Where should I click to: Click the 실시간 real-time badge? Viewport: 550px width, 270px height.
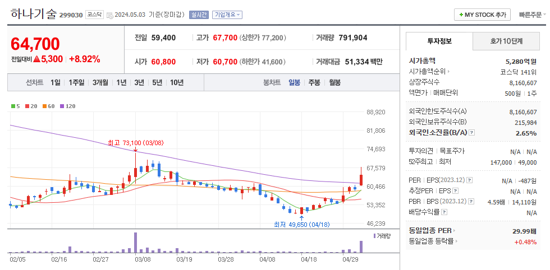199,15
